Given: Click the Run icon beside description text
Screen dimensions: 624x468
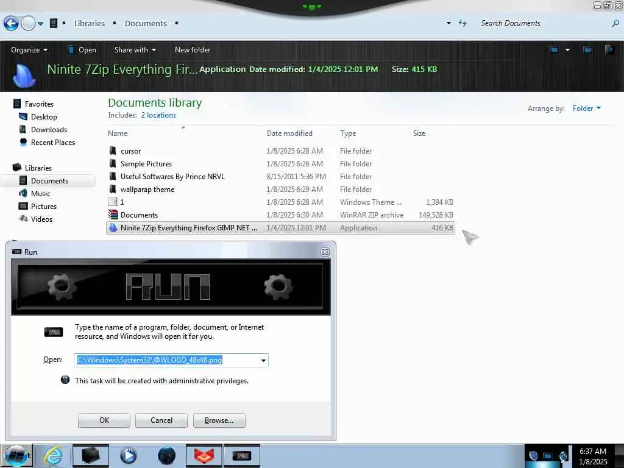Looking at the screenshot, I should coord(54,332).
